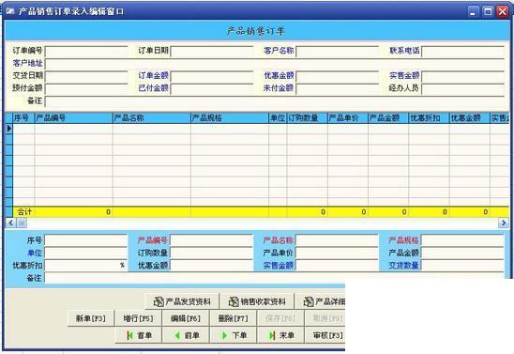Click the grid scrollbar left arrow

click(11, 223)
